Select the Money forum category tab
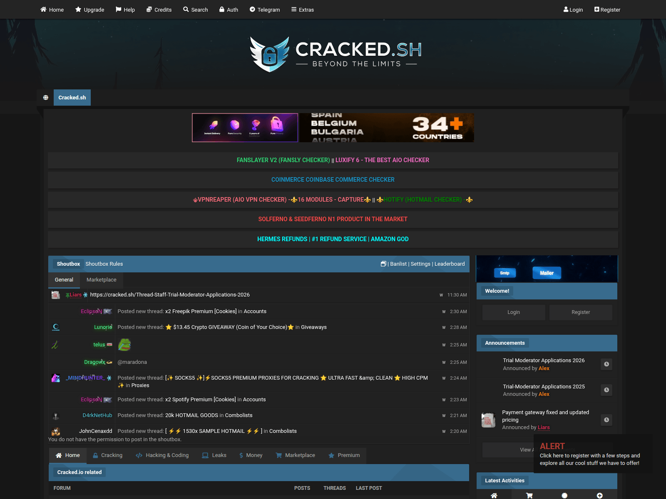 251,455
